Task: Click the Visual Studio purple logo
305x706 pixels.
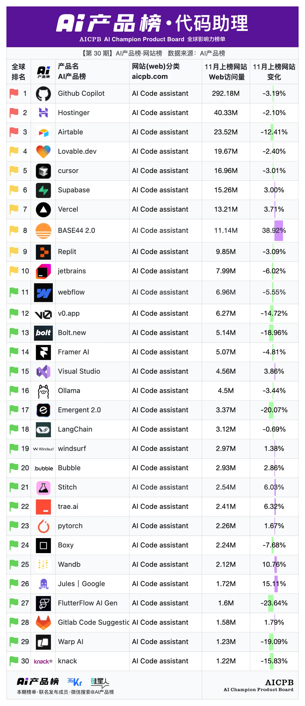Action: 43,371
